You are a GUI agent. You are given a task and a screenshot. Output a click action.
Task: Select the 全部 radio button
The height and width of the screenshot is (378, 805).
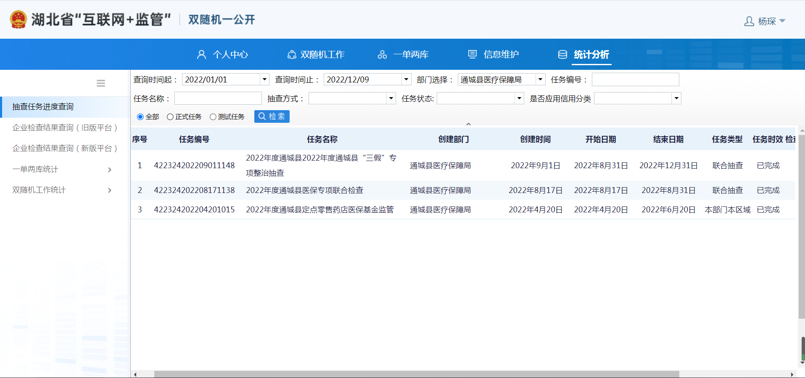[x=140, y=117]
